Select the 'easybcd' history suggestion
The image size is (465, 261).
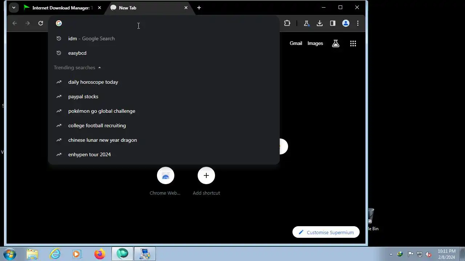pos(164,53)
